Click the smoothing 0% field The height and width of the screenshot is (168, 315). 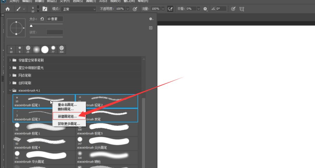(x=191, y=9)
